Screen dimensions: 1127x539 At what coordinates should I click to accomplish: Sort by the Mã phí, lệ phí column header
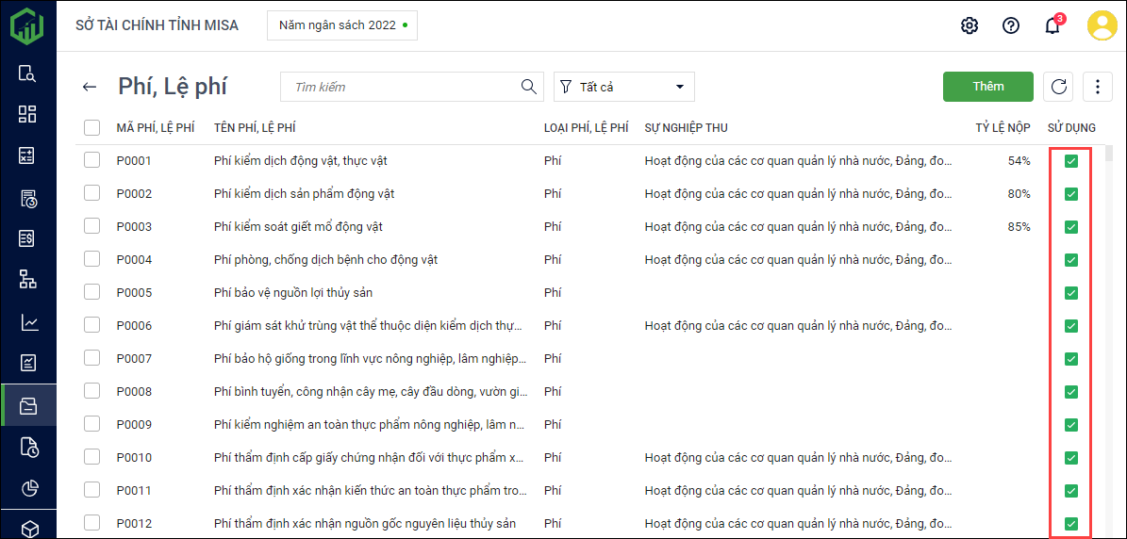pos(155,127)
